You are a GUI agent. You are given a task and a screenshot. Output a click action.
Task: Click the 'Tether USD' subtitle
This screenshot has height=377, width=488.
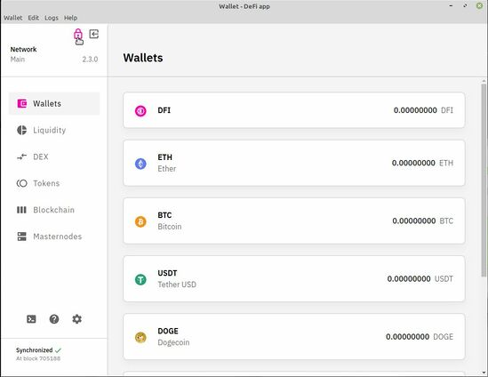pyautogui.click(x=177, y=285)
